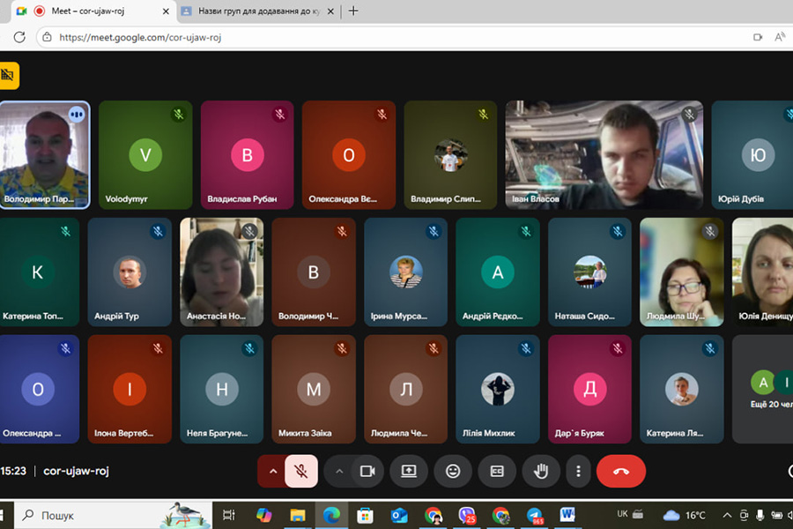Open Word from the taskbar
Screen dimensions: 793x529
coord(567,515)
